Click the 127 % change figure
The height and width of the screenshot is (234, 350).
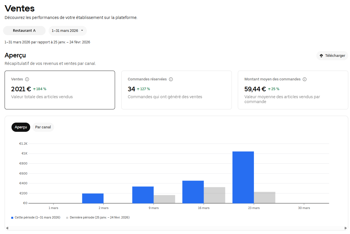pyautogui.click(x=145, y=89)
